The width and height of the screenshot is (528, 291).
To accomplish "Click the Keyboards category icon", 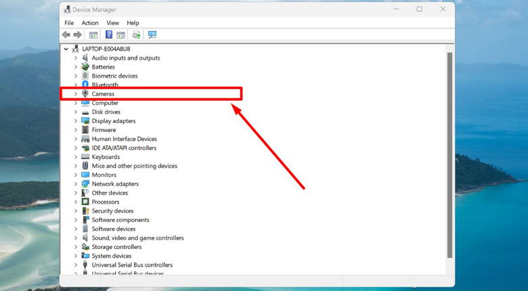I will click(85, 157).
